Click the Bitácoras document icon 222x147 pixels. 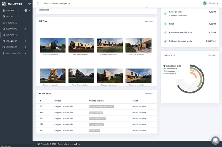(x=4, y=35)
